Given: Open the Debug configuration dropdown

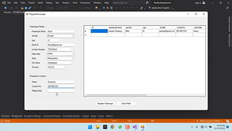Looking at the screenshot, I should tap(52, 8).
